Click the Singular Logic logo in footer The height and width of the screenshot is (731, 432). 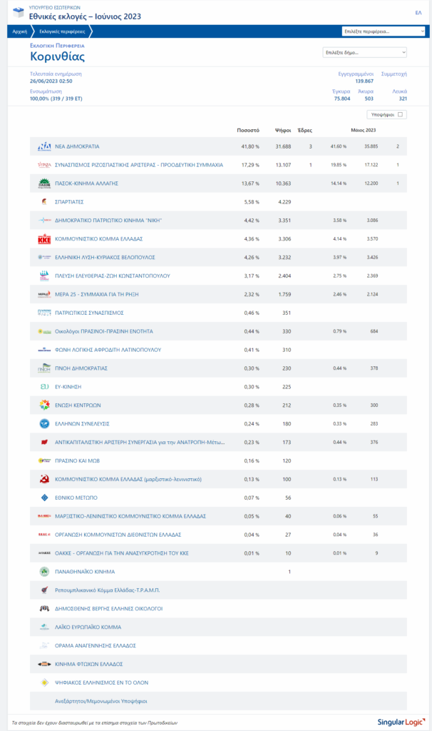pos(398,722)
